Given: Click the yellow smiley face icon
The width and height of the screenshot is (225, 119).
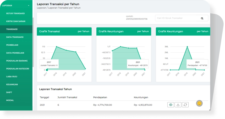Looking at the screenshot, I should coord(199,103).
